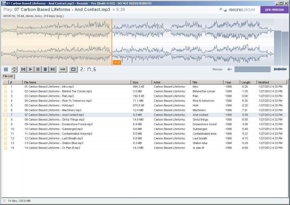Toggle the play-through arrow mode
The width and height of the screenshot is (290, 205).
pos(63,69)
